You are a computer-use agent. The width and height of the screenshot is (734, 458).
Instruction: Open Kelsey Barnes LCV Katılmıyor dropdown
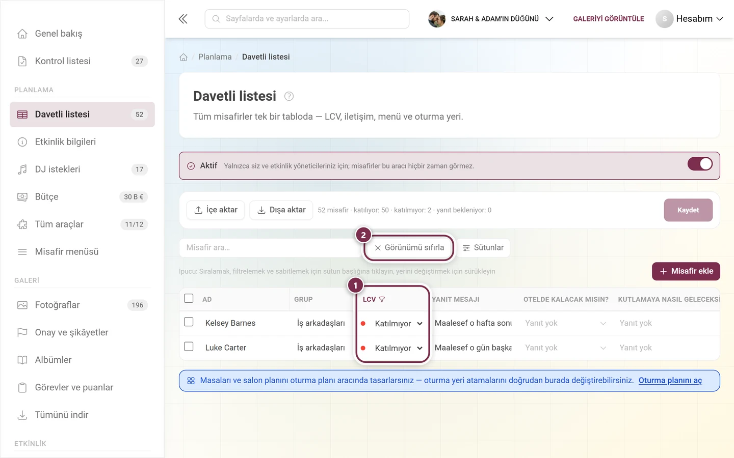click(399, 324)
